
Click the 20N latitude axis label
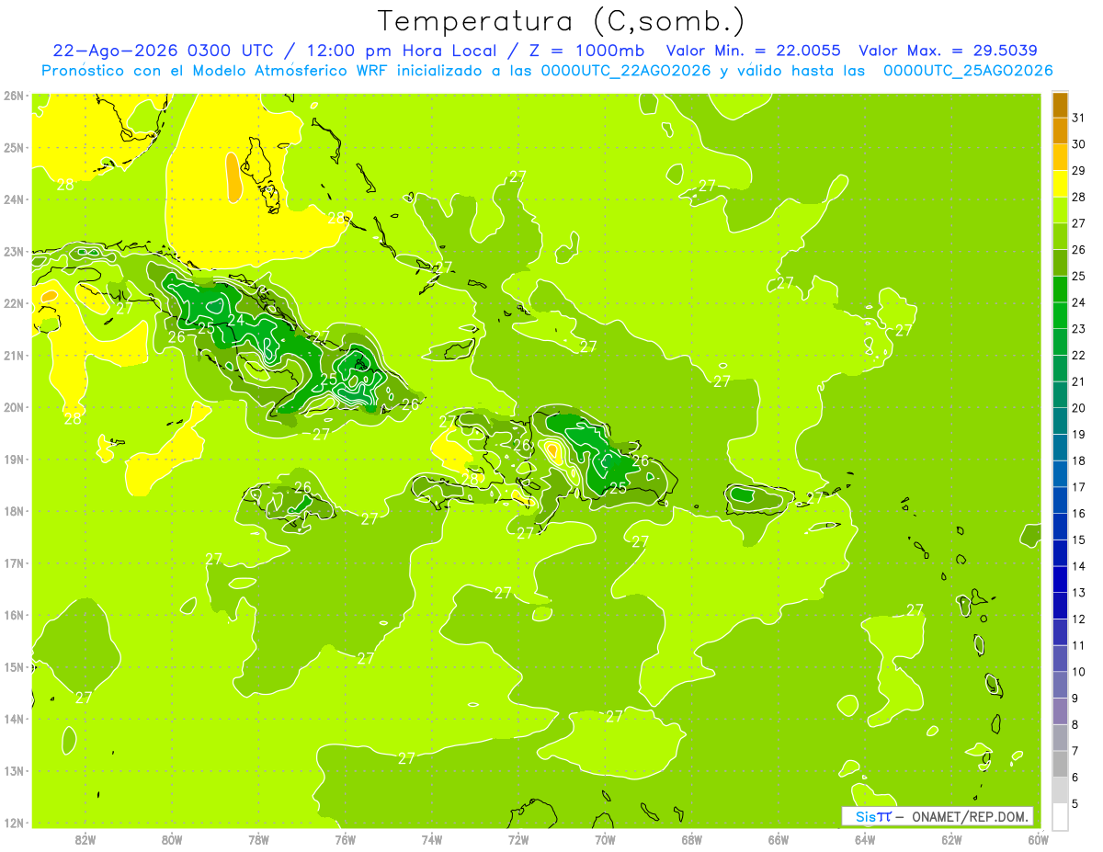click(13, 407)
